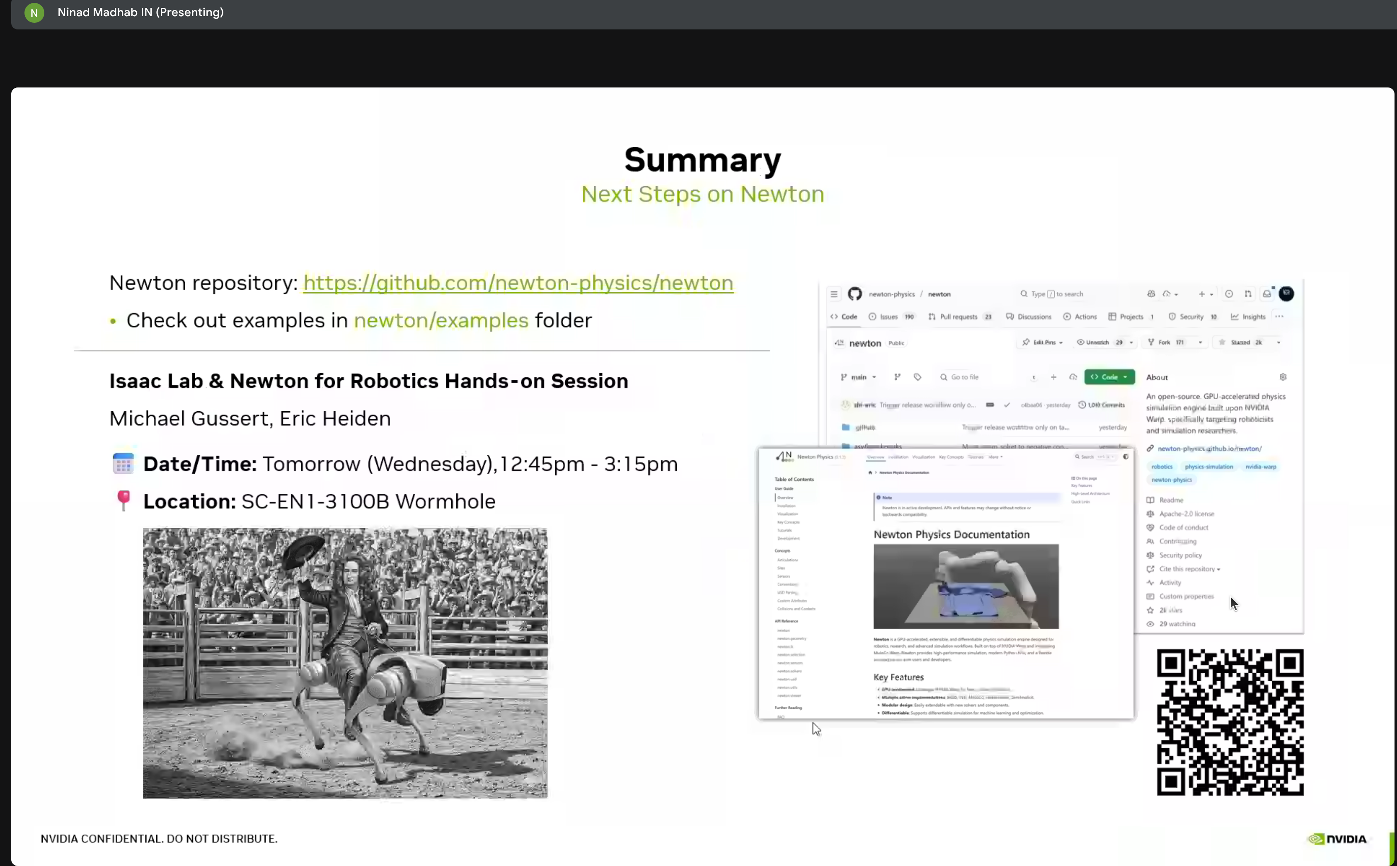Expand the main branch dropdown

pyautogui.click(x=858, y=377)
